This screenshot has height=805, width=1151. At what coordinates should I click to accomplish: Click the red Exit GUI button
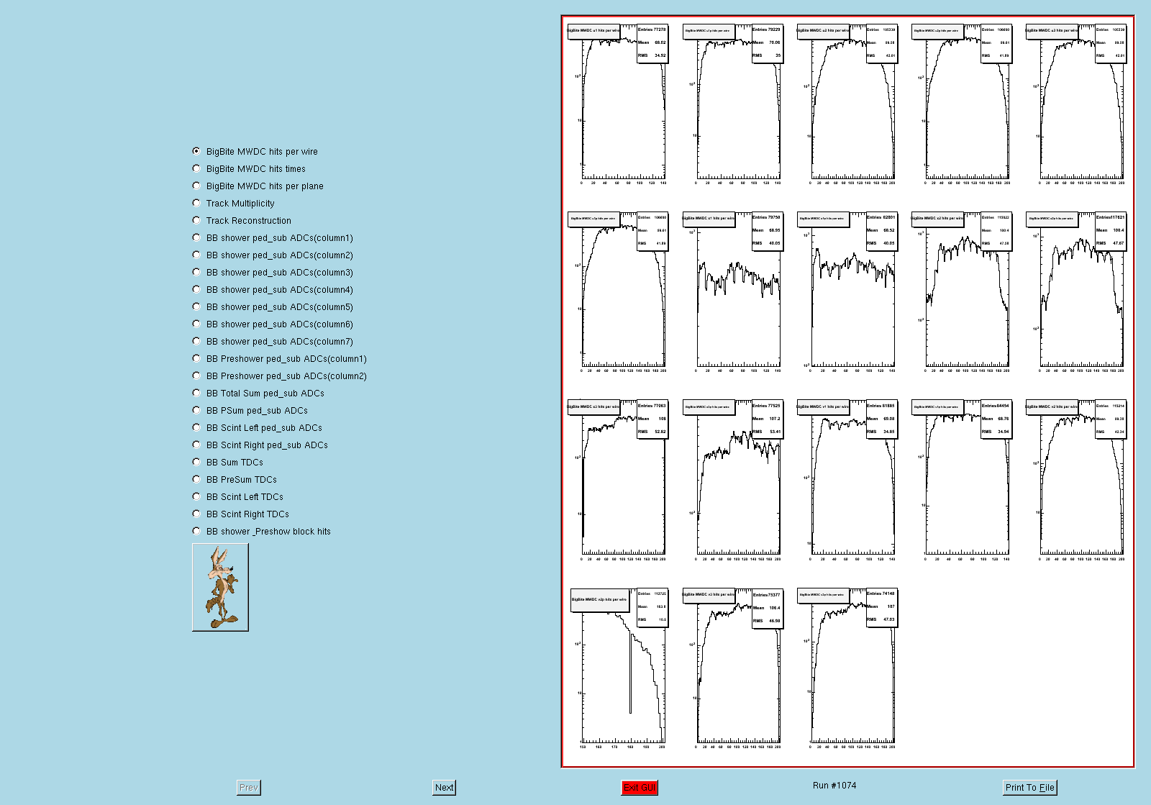(x=640, y=788)
